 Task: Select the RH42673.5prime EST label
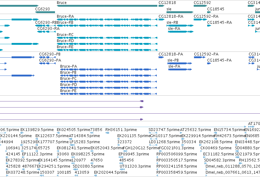pos(230,136)
